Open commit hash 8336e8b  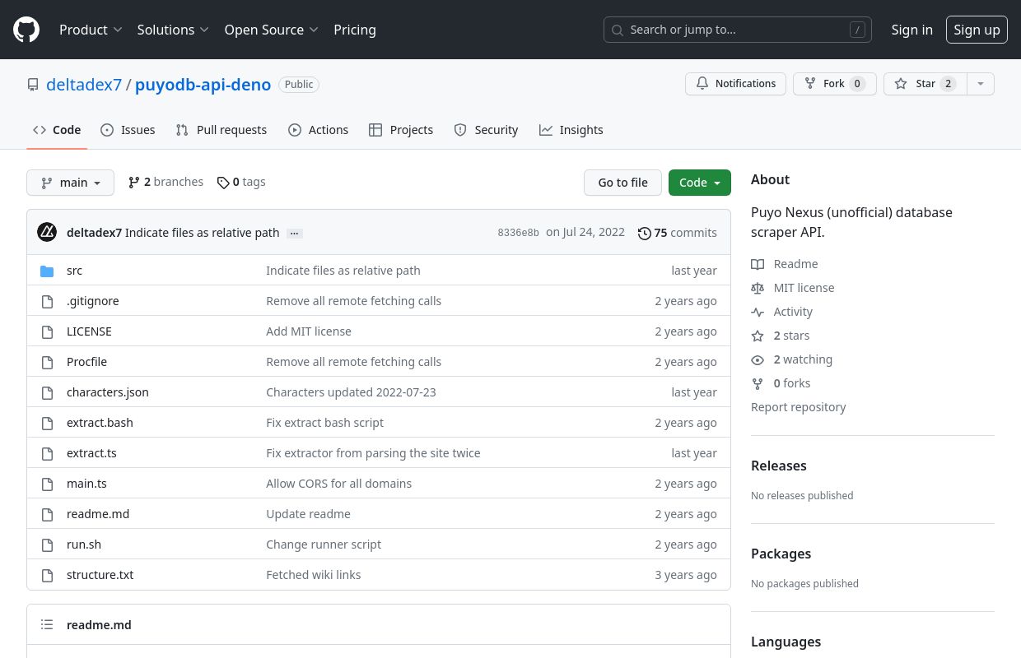coord(518,233)
